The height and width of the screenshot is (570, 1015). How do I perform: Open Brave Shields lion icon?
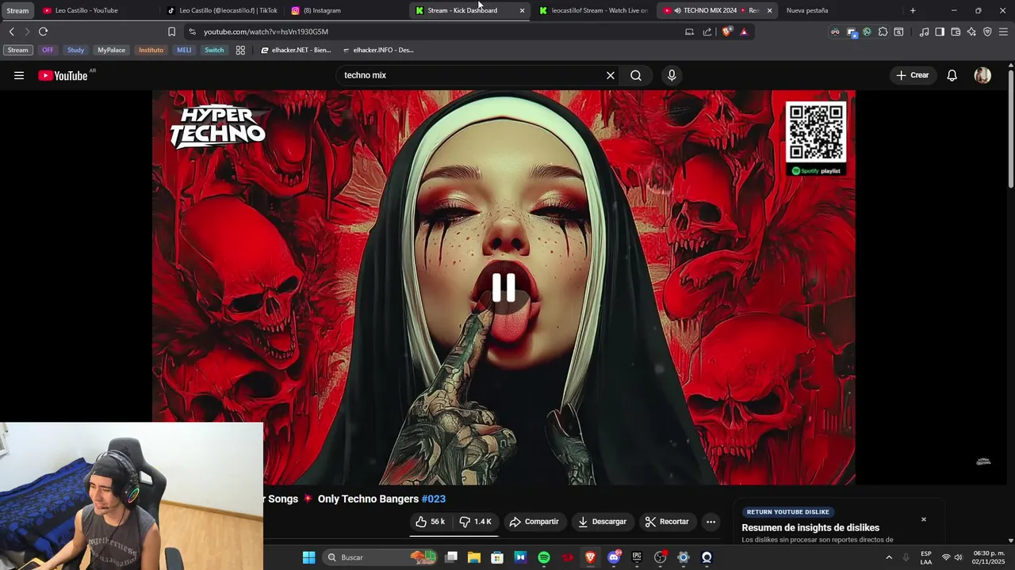pos(726,32)
